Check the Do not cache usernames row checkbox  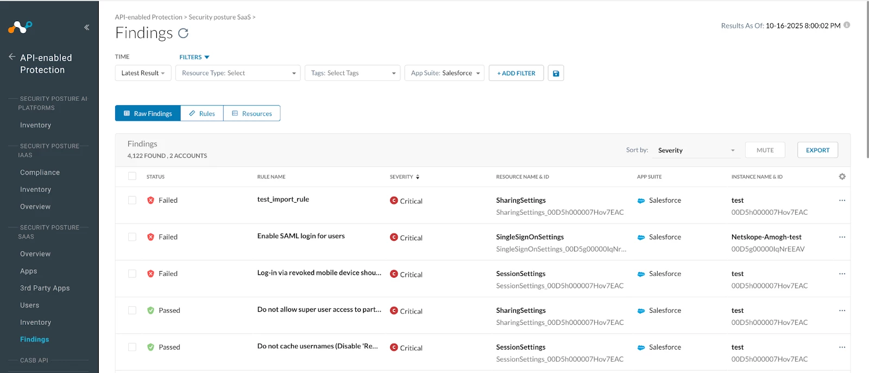coord(132,347)
